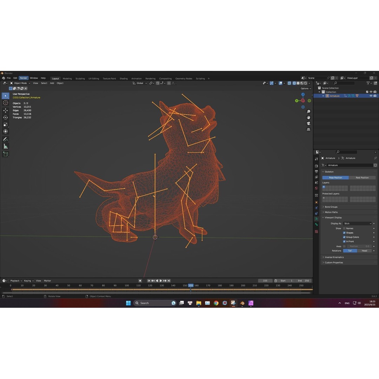This screenshot has height=379, width=379.
Task: Open the Display As Stick dropdown
Action: [x=357, y=224]
